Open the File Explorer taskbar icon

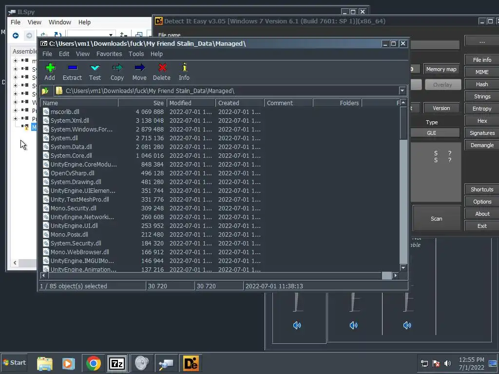coord(44,363)
